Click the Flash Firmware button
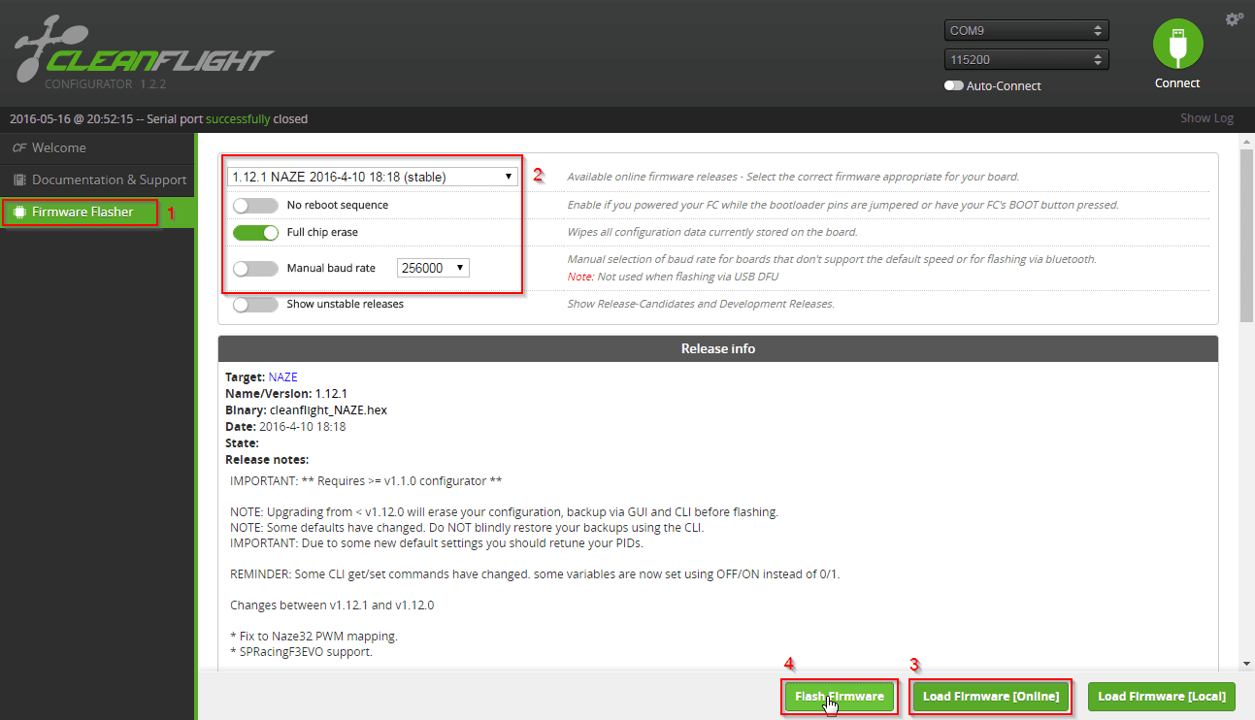The height and width of the screenshot is (720, 1255). pos(839,696)
